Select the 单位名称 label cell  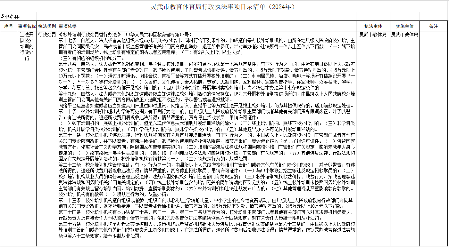tap(11, 17)
